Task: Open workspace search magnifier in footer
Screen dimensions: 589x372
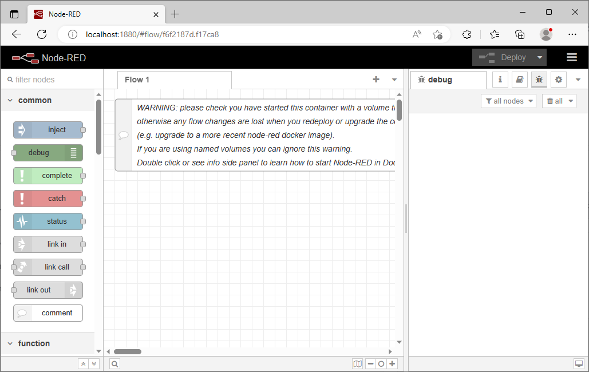Action: click(115, 364)
